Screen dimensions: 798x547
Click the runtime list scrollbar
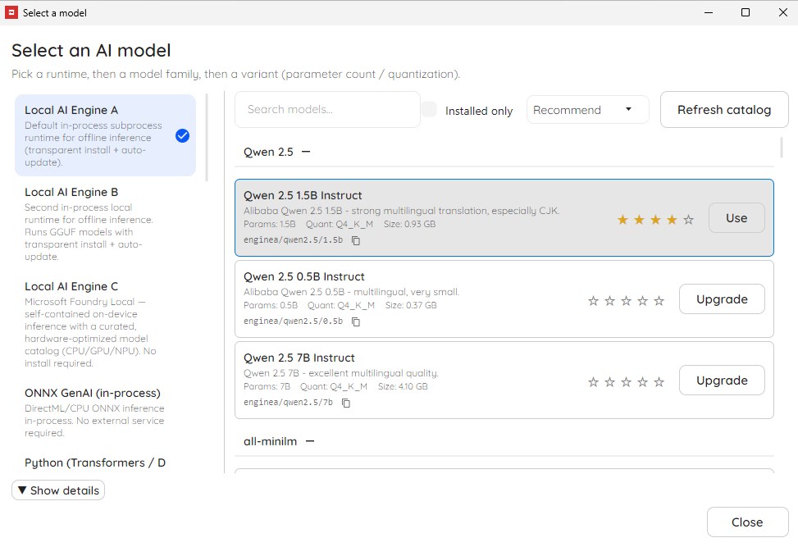[x=207, y=138]
